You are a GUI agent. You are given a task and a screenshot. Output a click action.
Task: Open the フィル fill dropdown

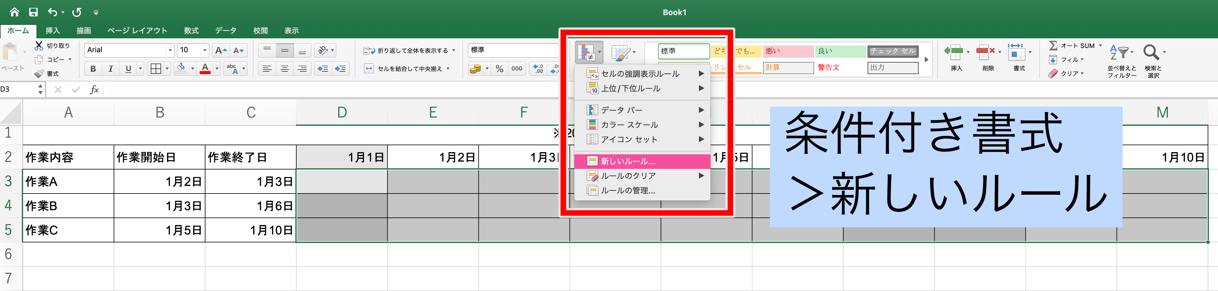pos(1066,60)
